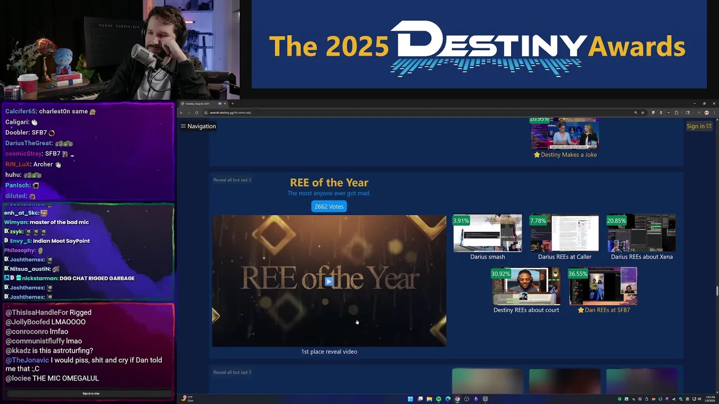Open the Navigation hamburger menu
Image resolution: width=719 pixels, height=404 pixels.
click(198, 126)
